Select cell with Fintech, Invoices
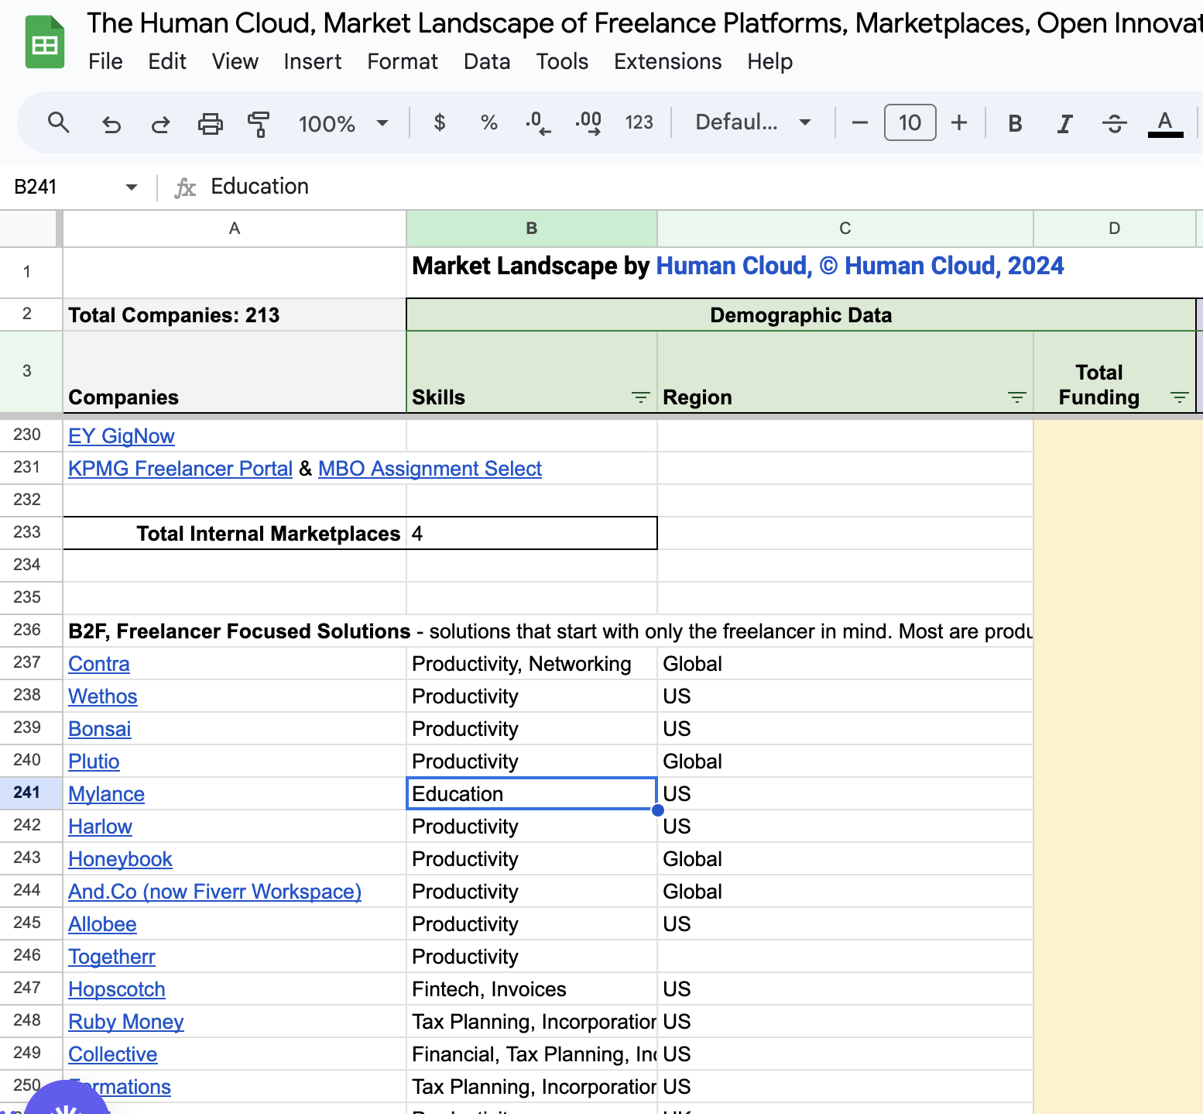Viewport: 1203px width, 1114px height. 532,989
